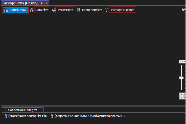Image resolution: width=186 pixels, height=124 pixels.
Task: Open the Control Flow tab
Action: 15,10
